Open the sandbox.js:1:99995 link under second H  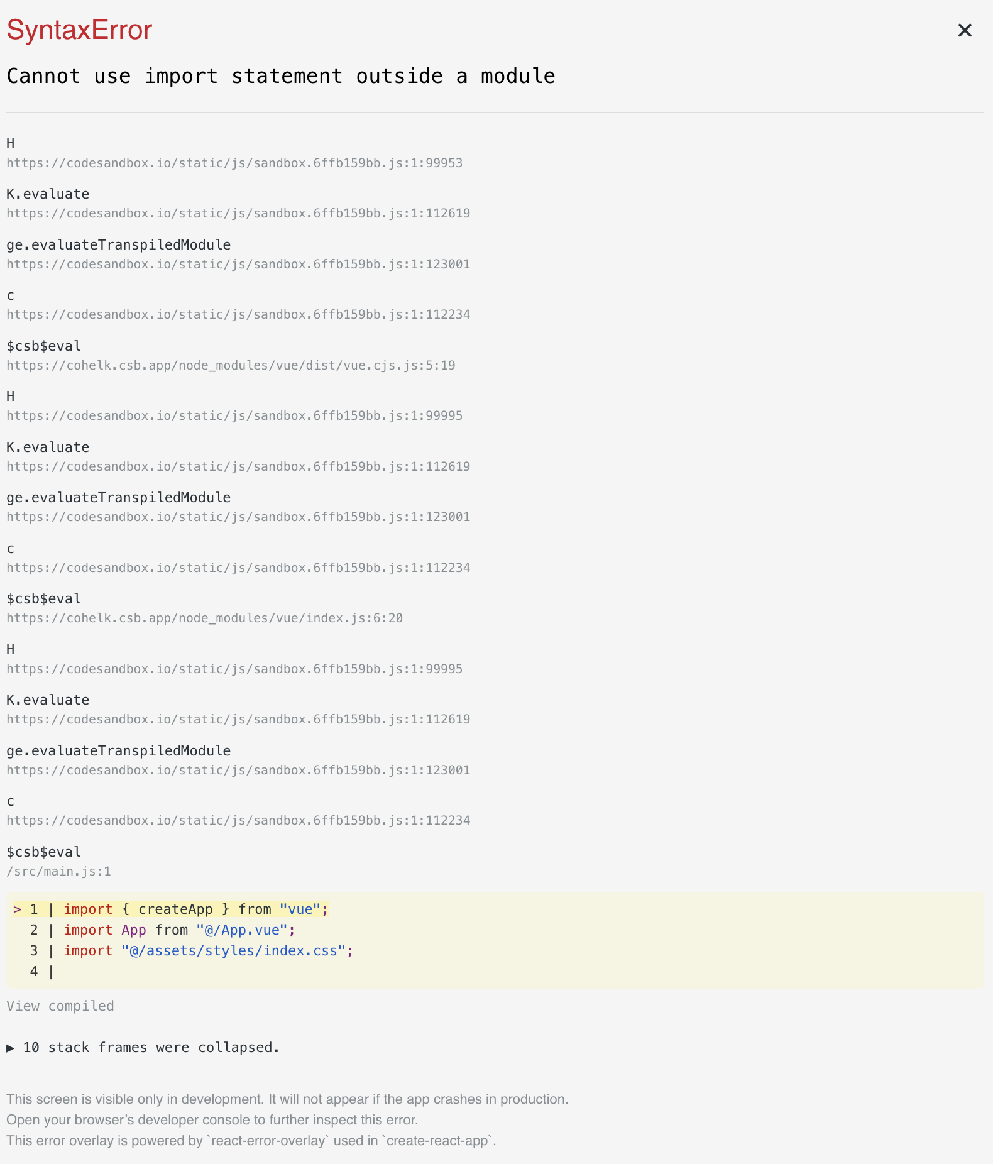click(234, 415)
